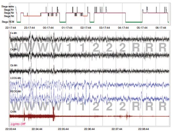Screen dimensions: 174x132
Task: Click the 04:17:44 hypnogram time label
Action: tap(123, 28)
